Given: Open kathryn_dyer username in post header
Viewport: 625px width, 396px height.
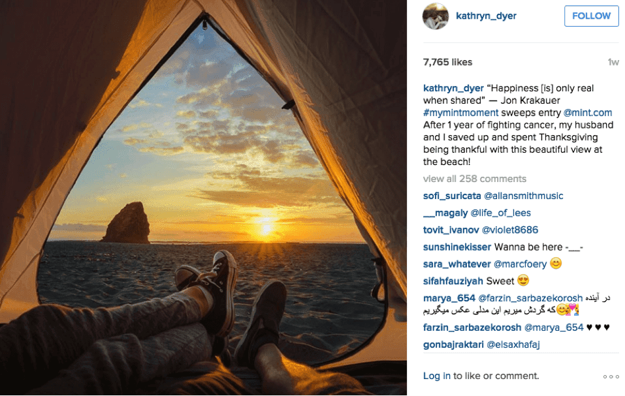Looking at the screenshot, I should click(486, 16).
